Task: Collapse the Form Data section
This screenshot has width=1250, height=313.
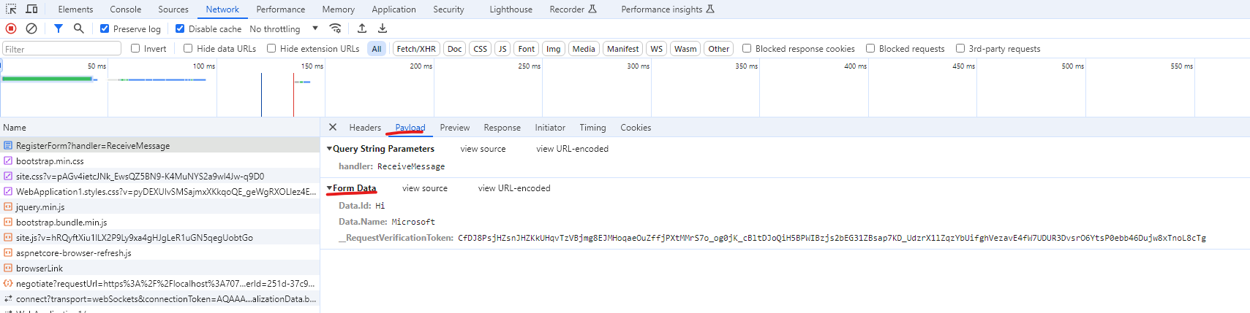Action: (329, 188)
